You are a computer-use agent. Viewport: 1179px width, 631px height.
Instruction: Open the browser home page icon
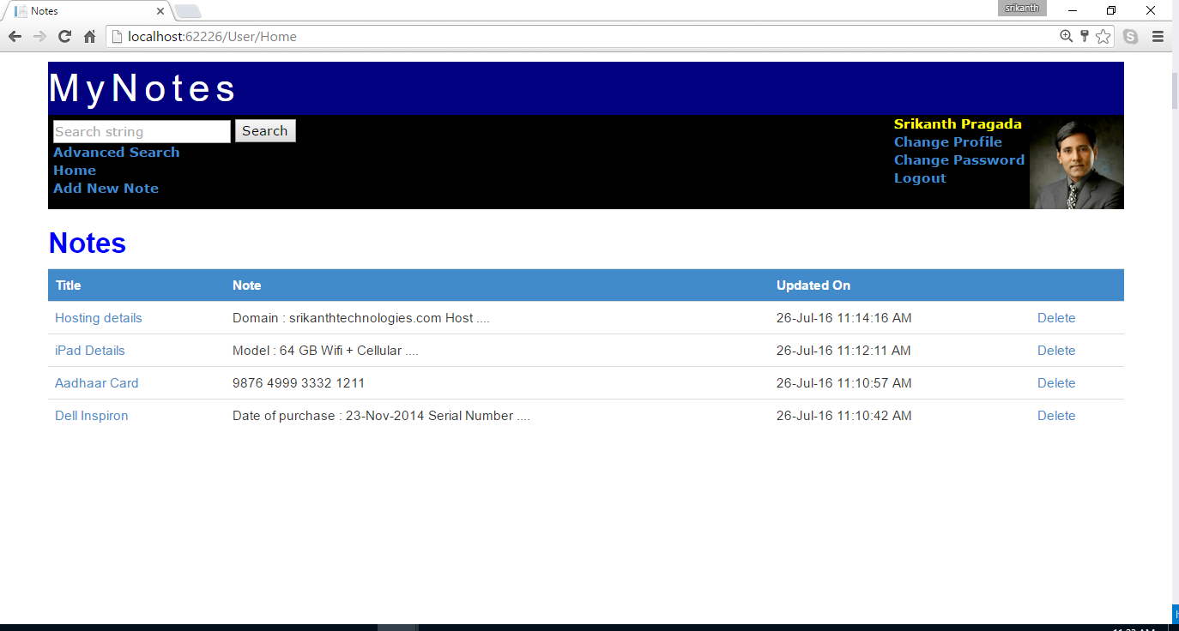[89, 36]
